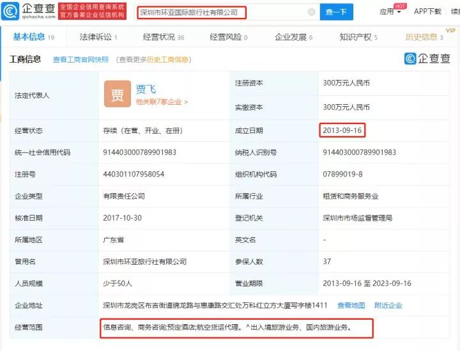460x351 pixels.
Task: Select insured count 37
Action: [327, 261]
